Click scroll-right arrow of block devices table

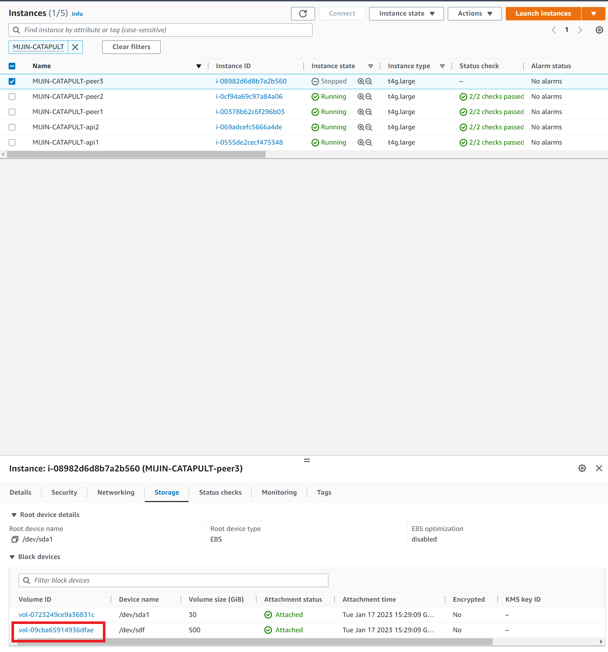click(x=601, y=641)
